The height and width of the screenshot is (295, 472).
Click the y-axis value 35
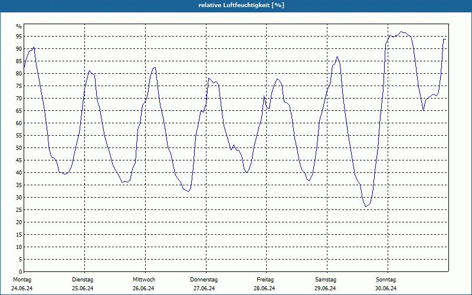click(x=19, y=185)
